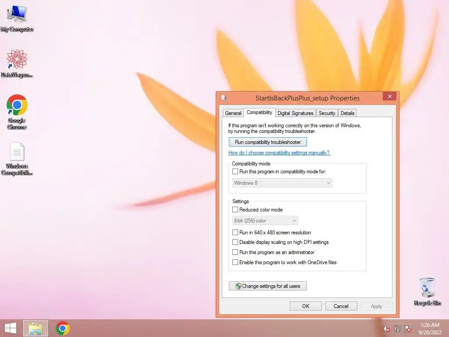
Task: Launch Chrome from the taskbar
Action: [63, 328]
